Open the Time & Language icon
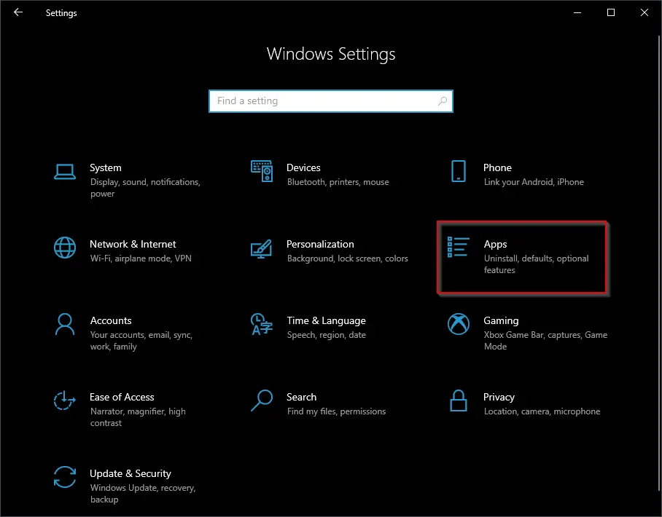This screenshot has width=662, height=517. point(261,324)
